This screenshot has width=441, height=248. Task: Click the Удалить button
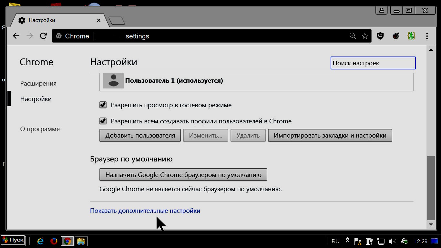248,135
